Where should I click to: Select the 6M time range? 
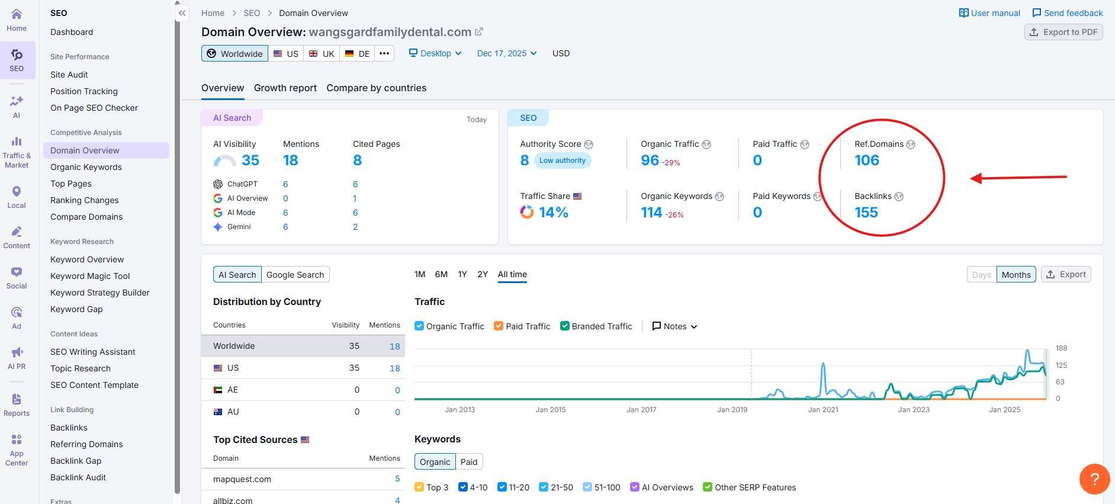click(x=441, y=274)
